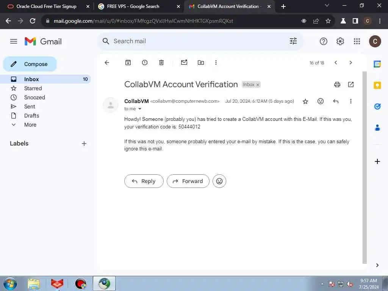This screenshot has width=388, height=291.
Task: Open Google Contacts side panel
Action: coord(377,128)
